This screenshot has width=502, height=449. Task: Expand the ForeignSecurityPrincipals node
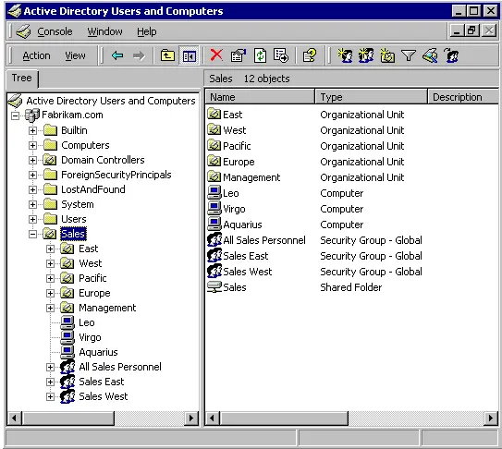pos(32,175)
